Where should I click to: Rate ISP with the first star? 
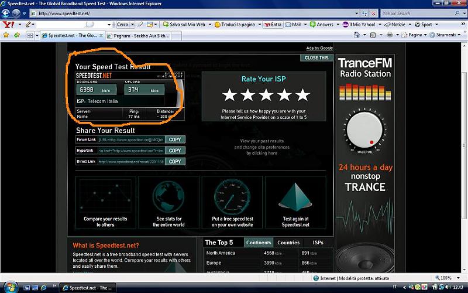pyautogui.click(x=229, y=94)
